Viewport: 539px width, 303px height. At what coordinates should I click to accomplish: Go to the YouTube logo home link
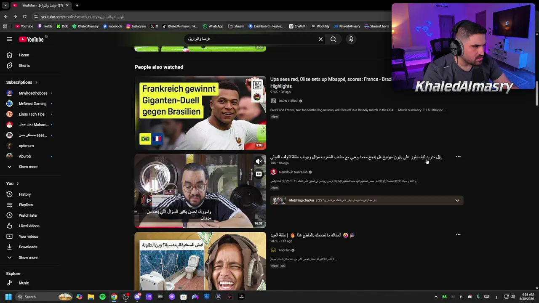tap(31, 39)
